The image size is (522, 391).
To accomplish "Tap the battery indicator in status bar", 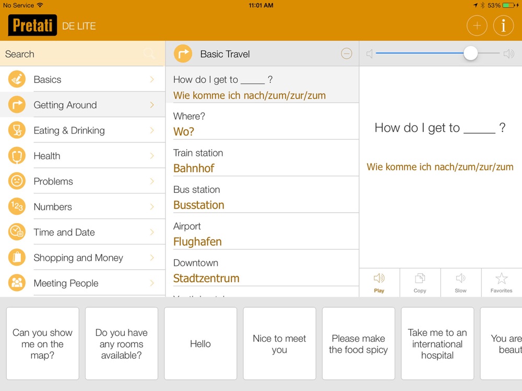I will (509, 5).
